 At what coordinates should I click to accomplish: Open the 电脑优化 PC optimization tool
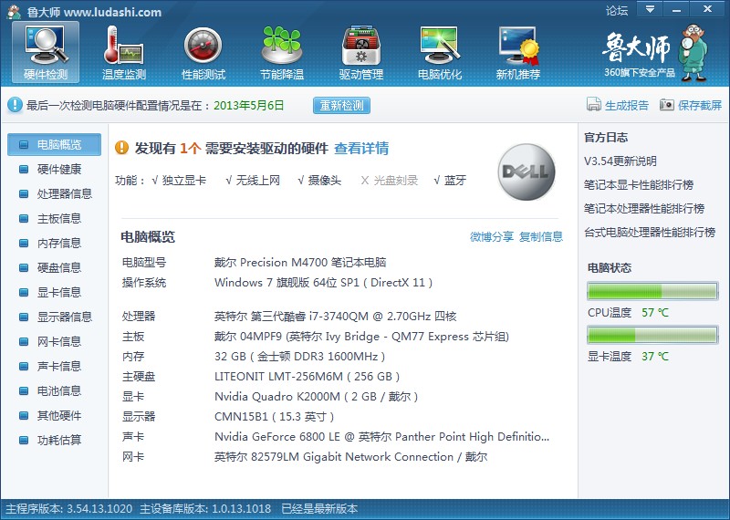click(x=440, y=52)
